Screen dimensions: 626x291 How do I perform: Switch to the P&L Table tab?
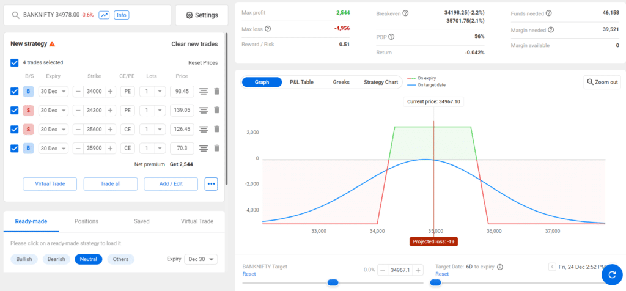301,82
